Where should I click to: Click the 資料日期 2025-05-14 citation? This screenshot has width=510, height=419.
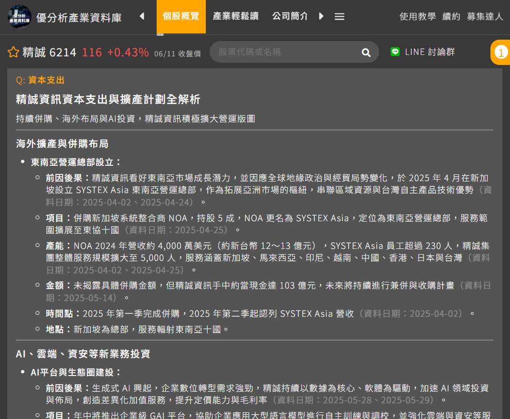click(268, 292)
